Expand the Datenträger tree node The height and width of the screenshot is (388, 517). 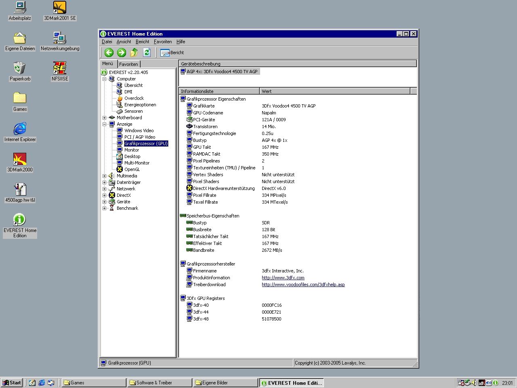[104, 182]
